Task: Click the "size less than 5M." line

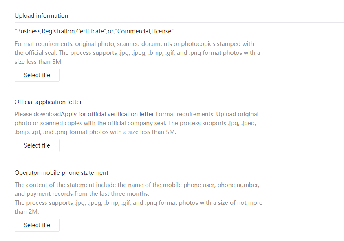Action: tap(39, 62)
